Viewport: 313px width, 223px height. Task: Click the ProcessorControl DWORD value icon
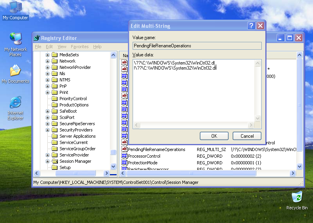point(124,156)
